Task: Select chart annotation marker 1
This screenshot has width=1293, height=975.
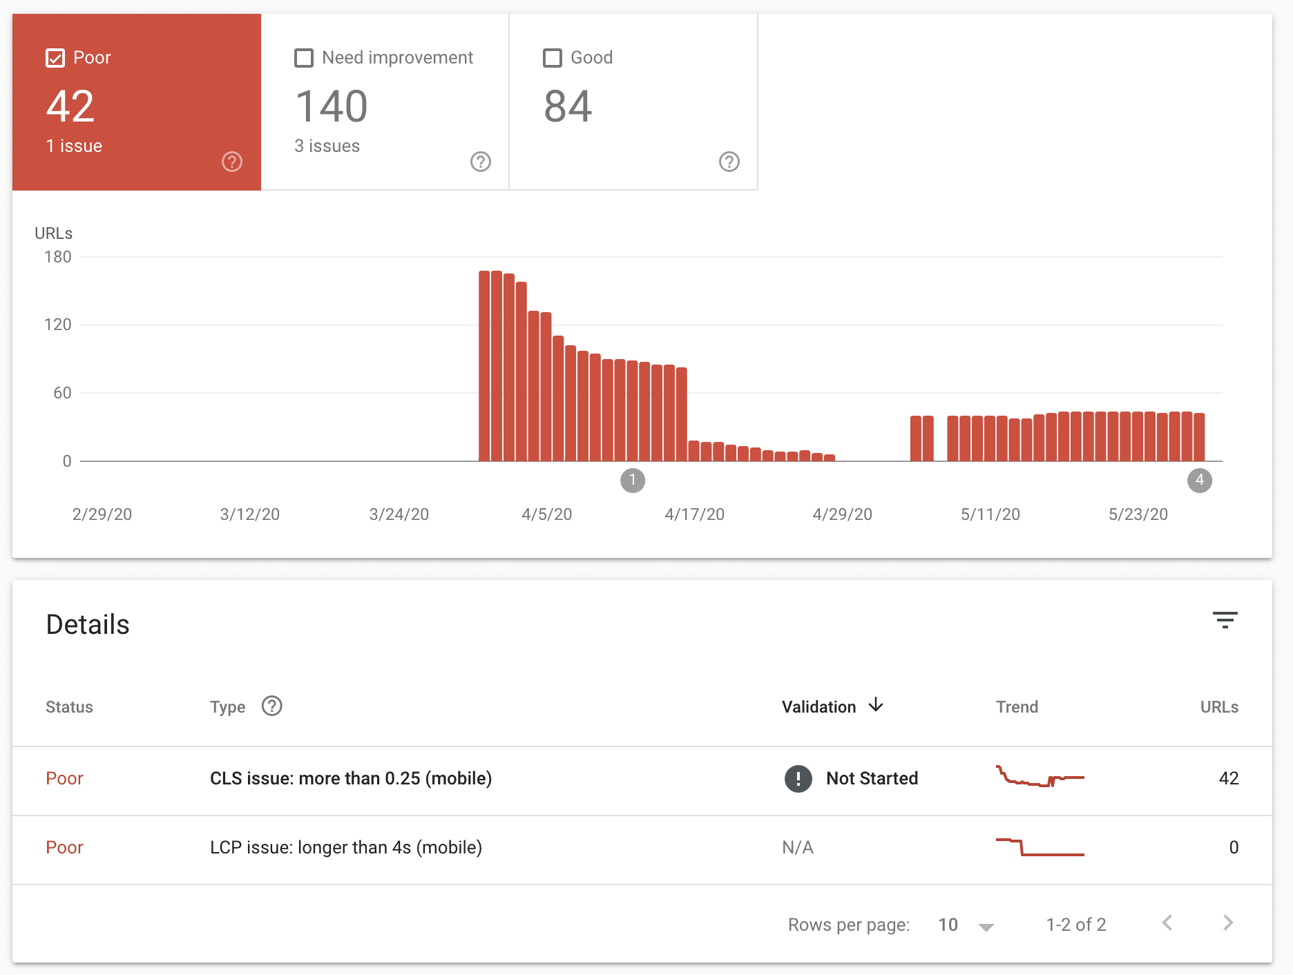Action: 633,481
